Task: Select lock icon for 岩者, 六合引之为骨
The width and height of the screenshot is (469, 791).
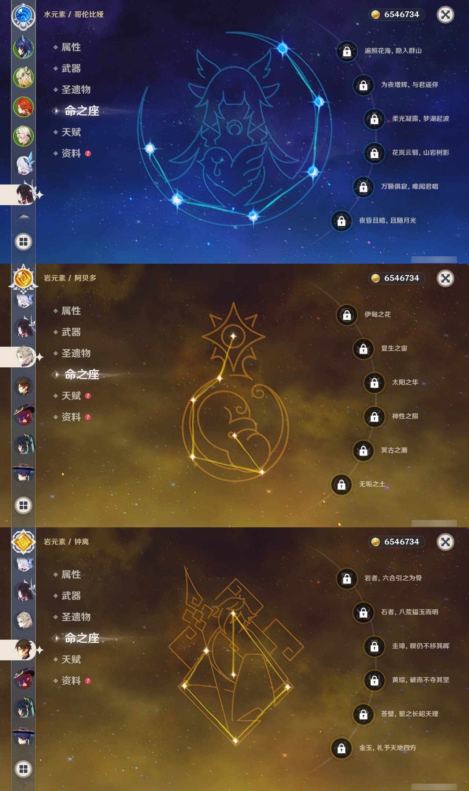Action: pyautogui.click(x=347, y=578)
